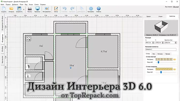Browse folder for Стены внутри material
Viewport: 180px width, 101px height.
[x=175, y=59]
